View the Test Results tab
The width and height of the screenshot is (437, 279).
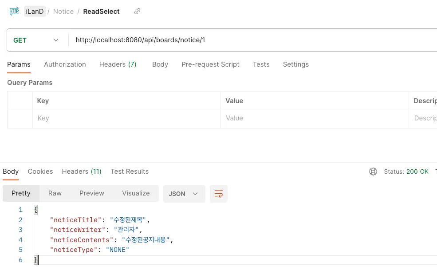point(130,171)
